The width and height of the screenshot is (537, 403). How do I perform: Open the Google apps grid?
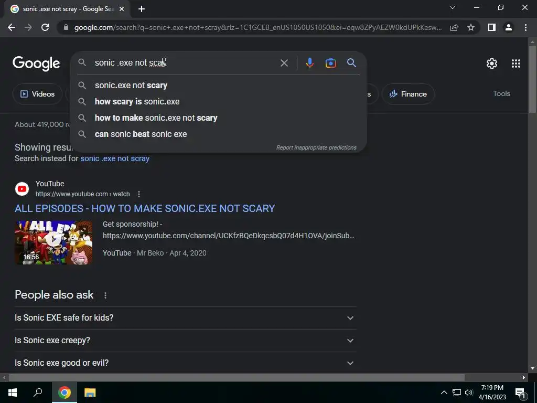click(516, 63)
